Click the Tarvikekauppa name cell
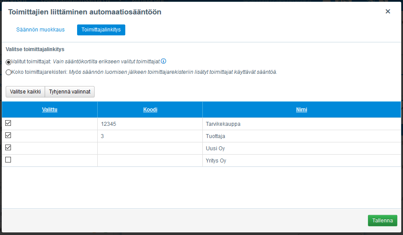This screenshot has height=235, width=403. tap(223, 124)
